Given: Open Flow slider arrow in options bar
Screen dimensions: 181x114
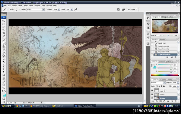Looking at the screenshot, I should (x=72, y=10).
